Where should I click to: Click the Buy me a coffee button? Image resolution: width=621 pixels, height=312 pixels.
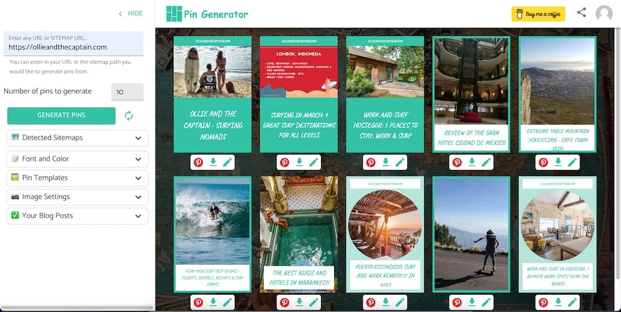(x=538, y=14)
